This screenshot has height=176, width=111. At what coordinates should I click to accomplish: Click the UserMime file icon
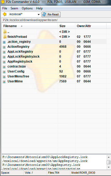click(x=4, y=82)
